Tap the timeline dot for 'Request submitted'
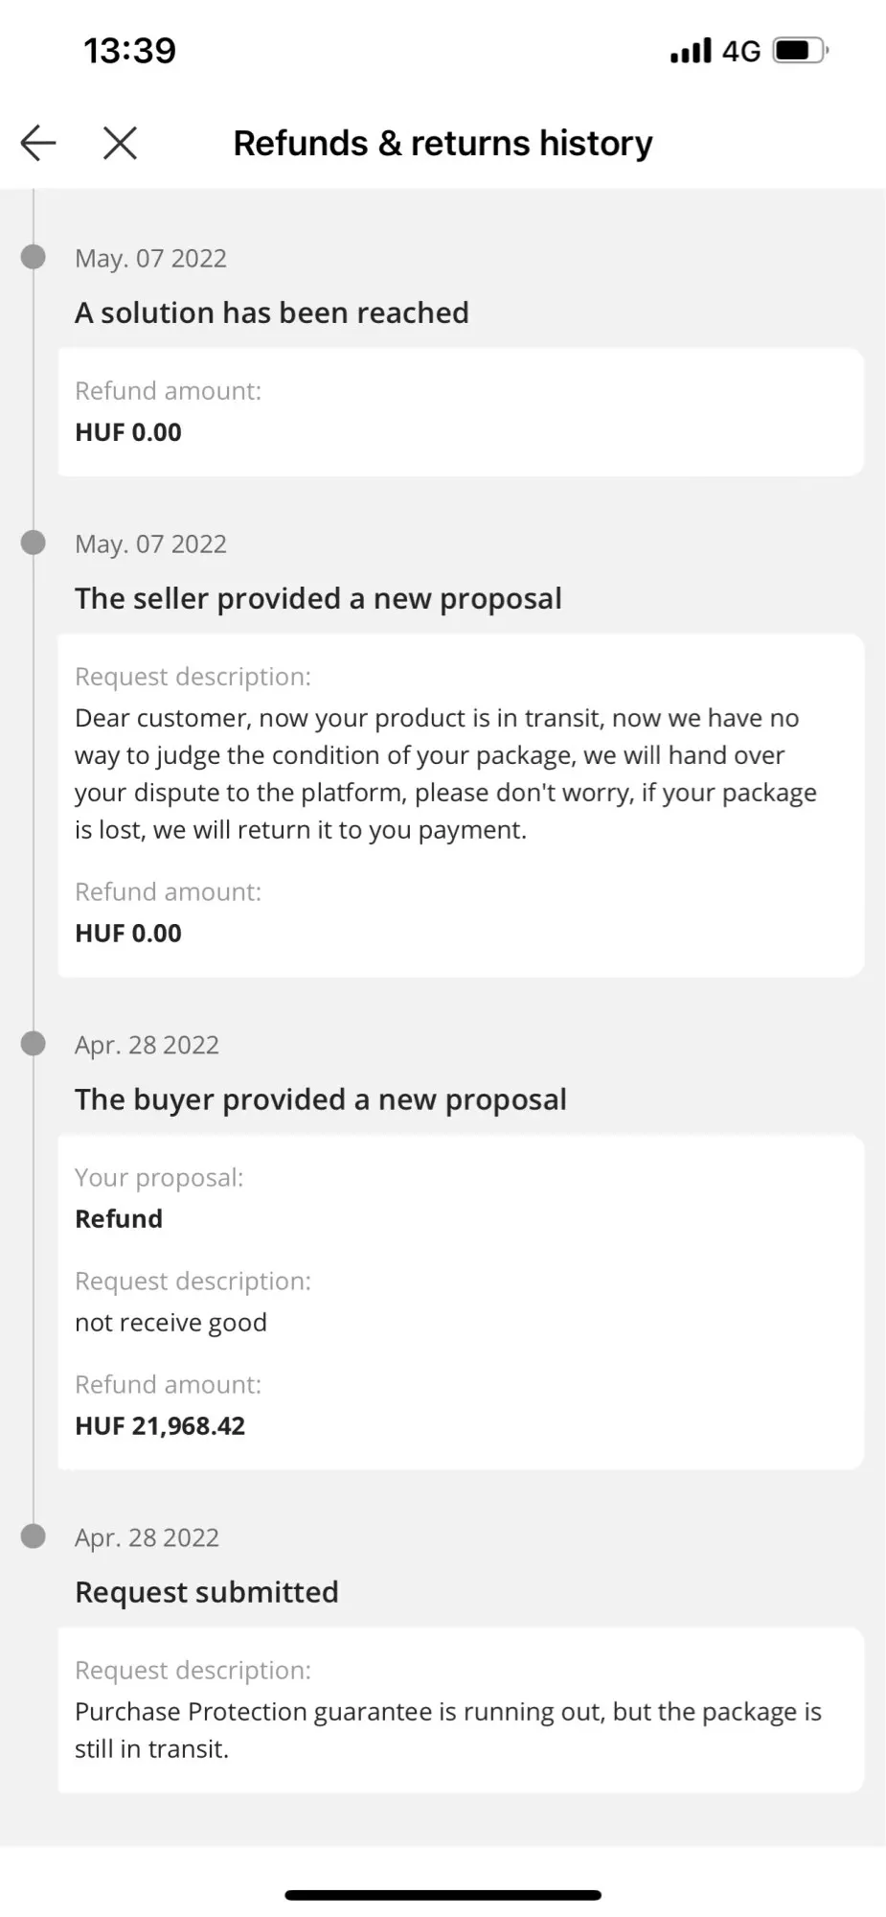 [34, 1536]
